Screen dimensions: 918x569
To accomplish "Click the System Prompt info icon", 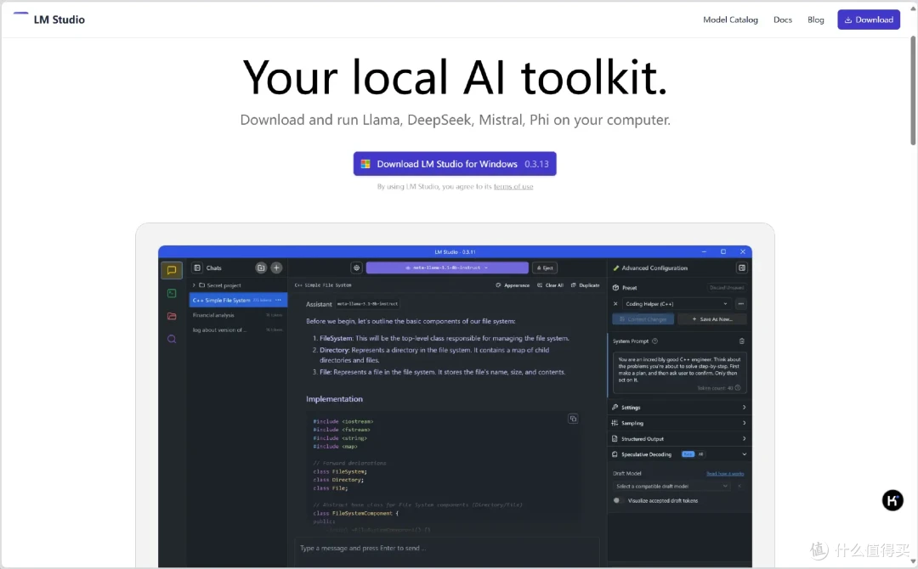I will point(655,341).
